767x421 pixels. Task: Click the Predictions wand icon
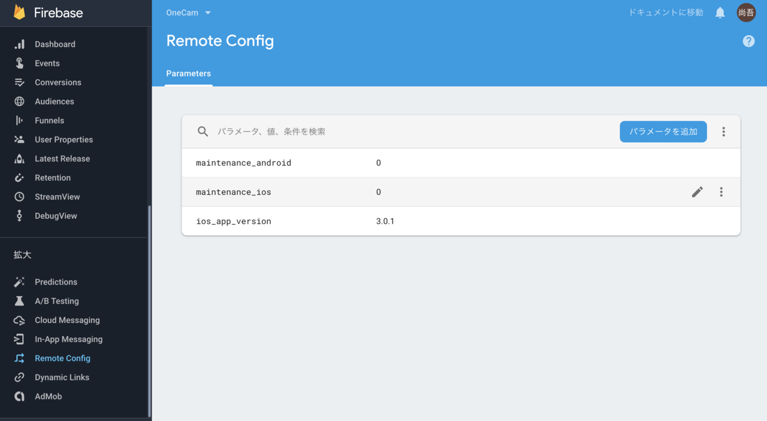(19, 282)
